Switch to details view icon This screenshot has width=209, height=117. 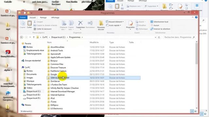(192, 111)
